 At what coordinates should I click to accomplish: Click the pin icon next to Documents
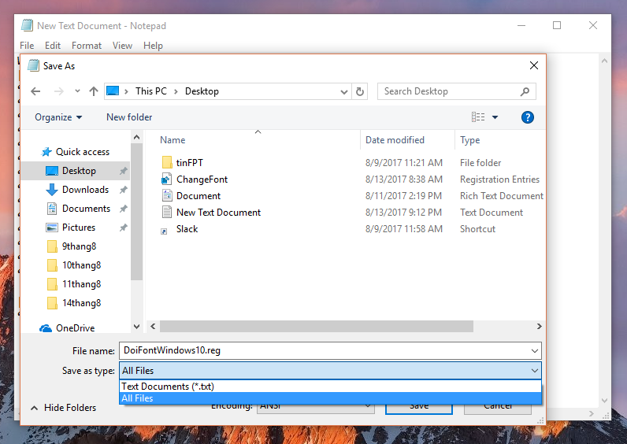click(123, 209)
